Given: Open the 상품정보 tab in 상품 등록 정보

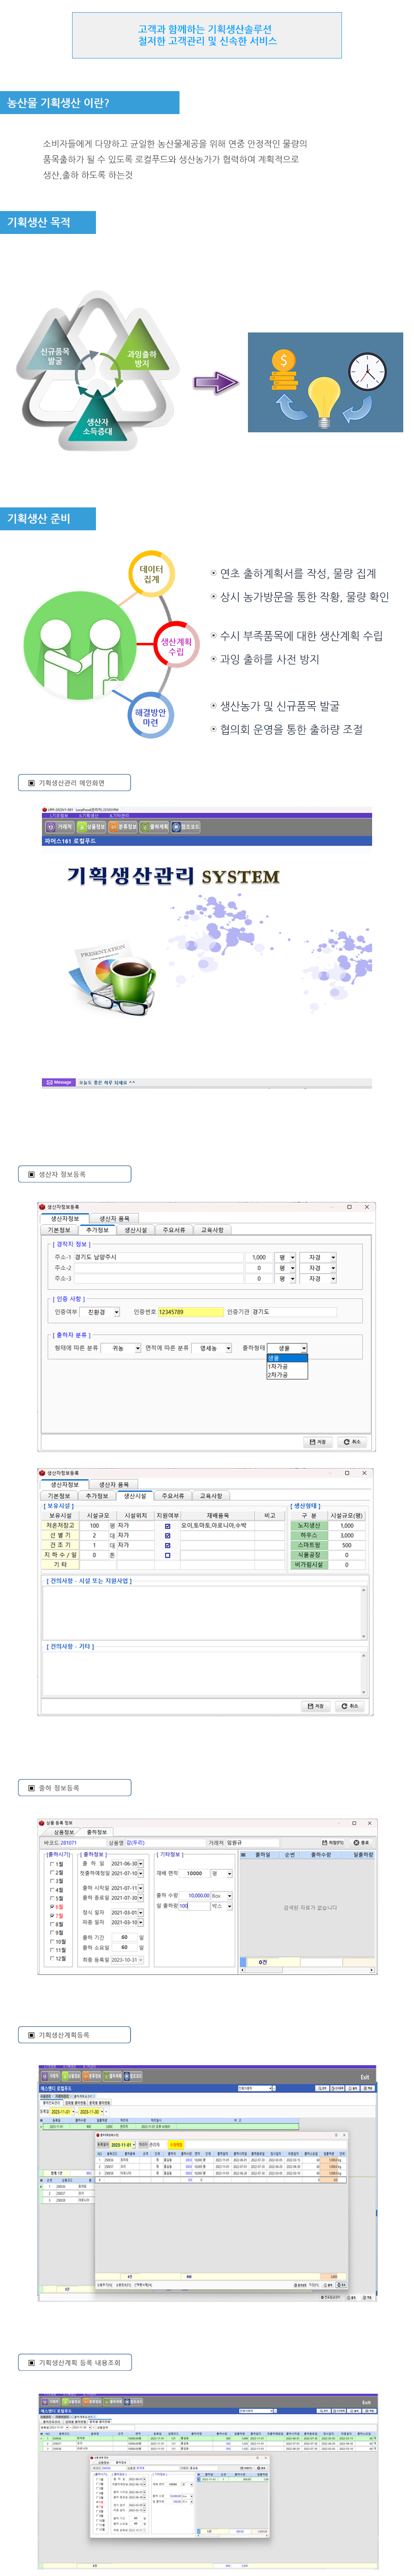Looking at the screenshot, I should 63,1832.
